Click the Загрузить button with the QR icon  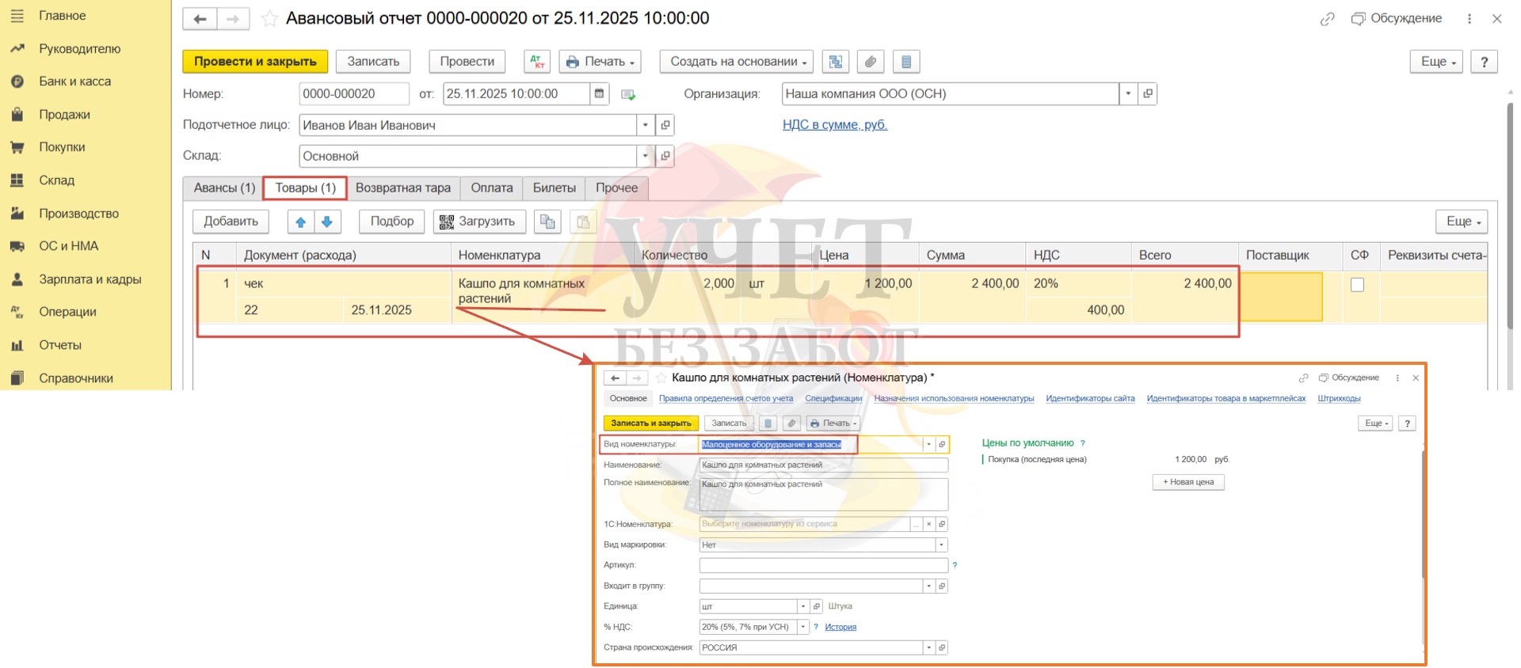click(479, 222)
